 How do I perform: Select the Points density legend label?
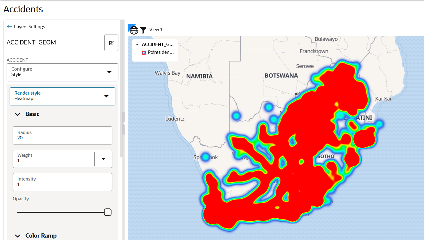[x=161, y=52]
